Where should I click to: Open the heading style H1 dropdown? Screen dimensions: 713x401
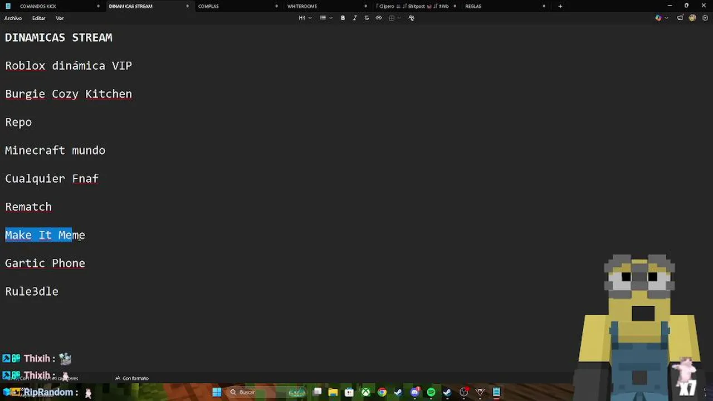[305, 18]
